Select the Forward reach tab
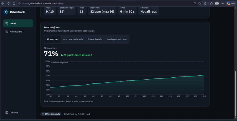This screenshot has width=237, height=121. click(x=95, y=39)
